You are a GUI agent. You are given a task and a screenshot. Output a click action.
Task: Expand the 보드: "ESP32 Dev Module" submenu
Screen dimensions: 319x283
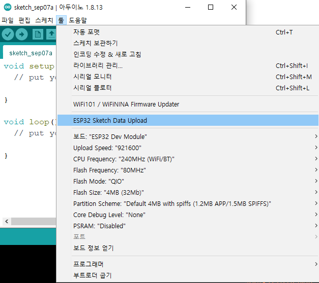tap(188, 136)
